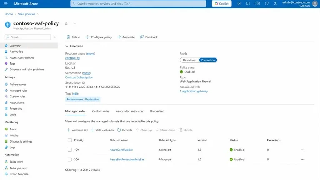Click Associate button

pyautogui.click(x=126, y=37)
